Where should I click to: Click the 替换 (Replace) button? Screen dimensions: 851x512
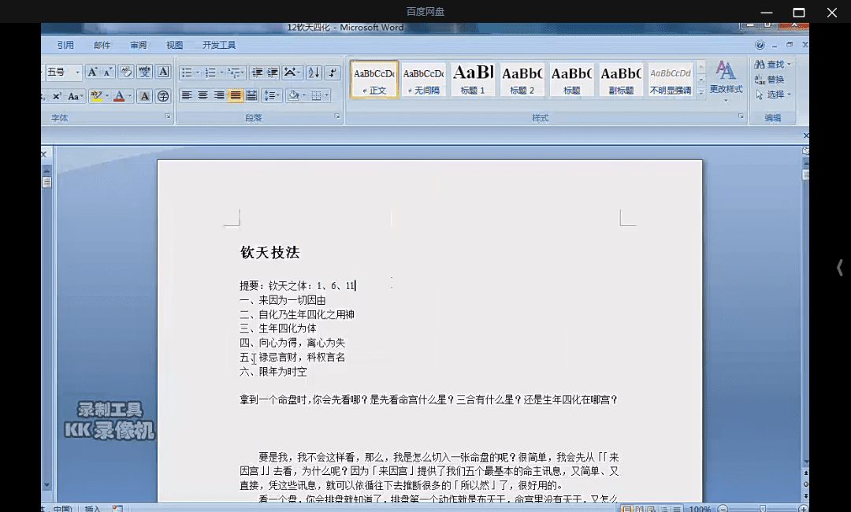[770, 80]
